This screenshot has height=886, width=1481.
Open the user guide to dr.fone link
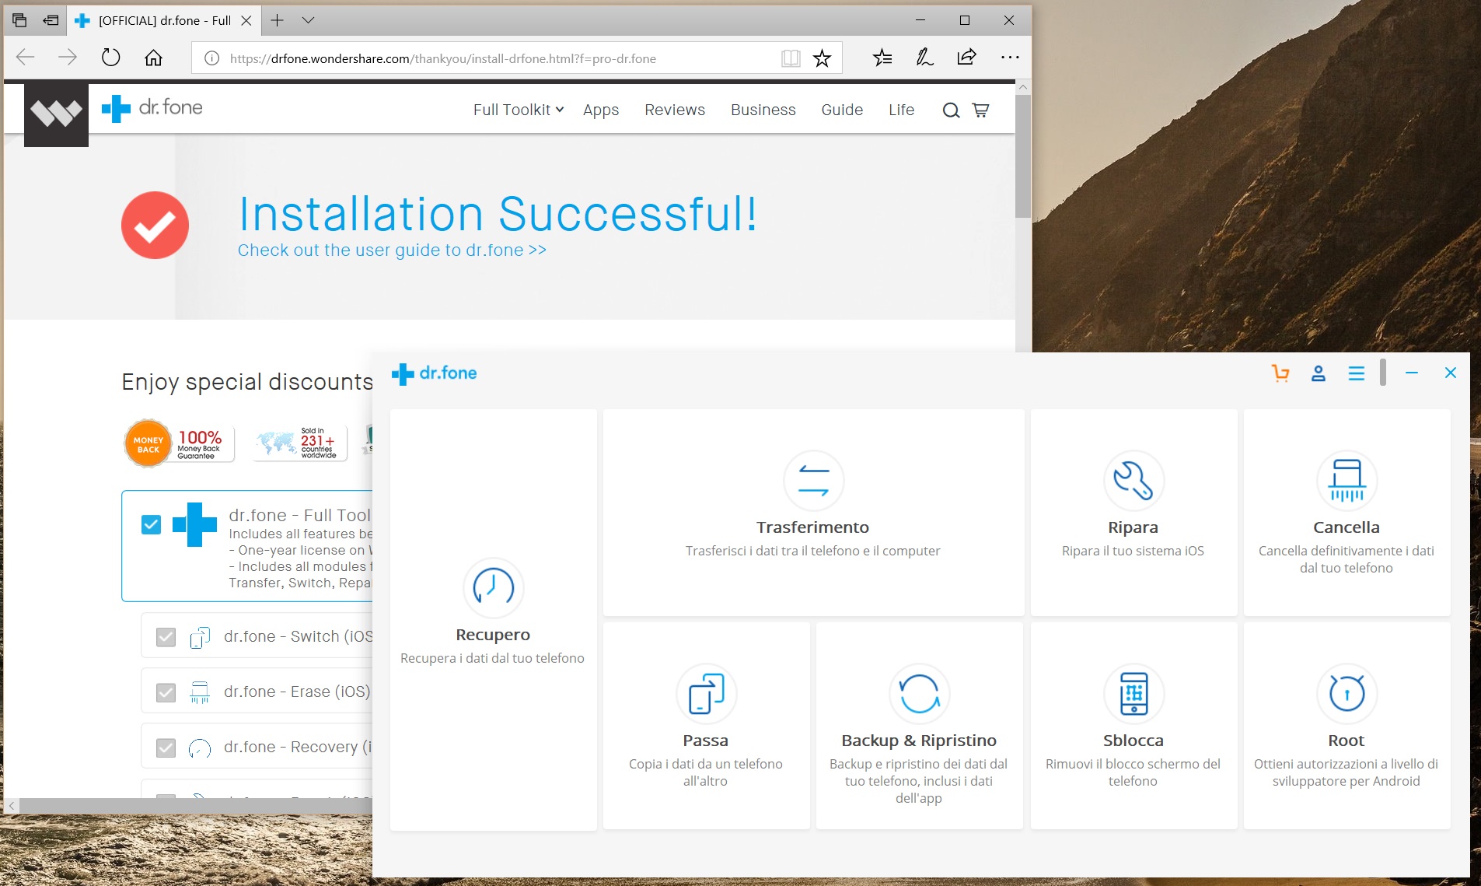coord(392,250)
